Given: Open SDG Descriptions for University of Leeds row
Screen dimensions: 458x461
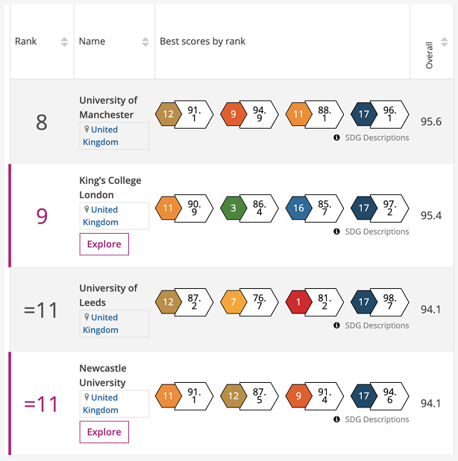Looking at the screenshot, I should (376, 325).
